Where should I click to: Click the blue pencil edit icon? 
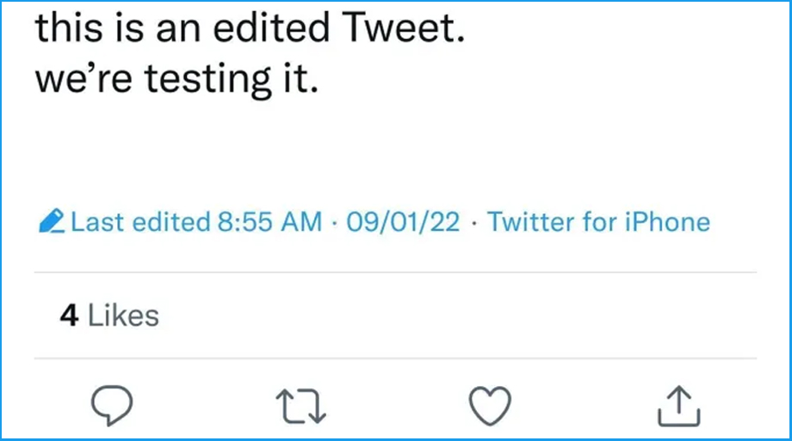pos(52,224)
